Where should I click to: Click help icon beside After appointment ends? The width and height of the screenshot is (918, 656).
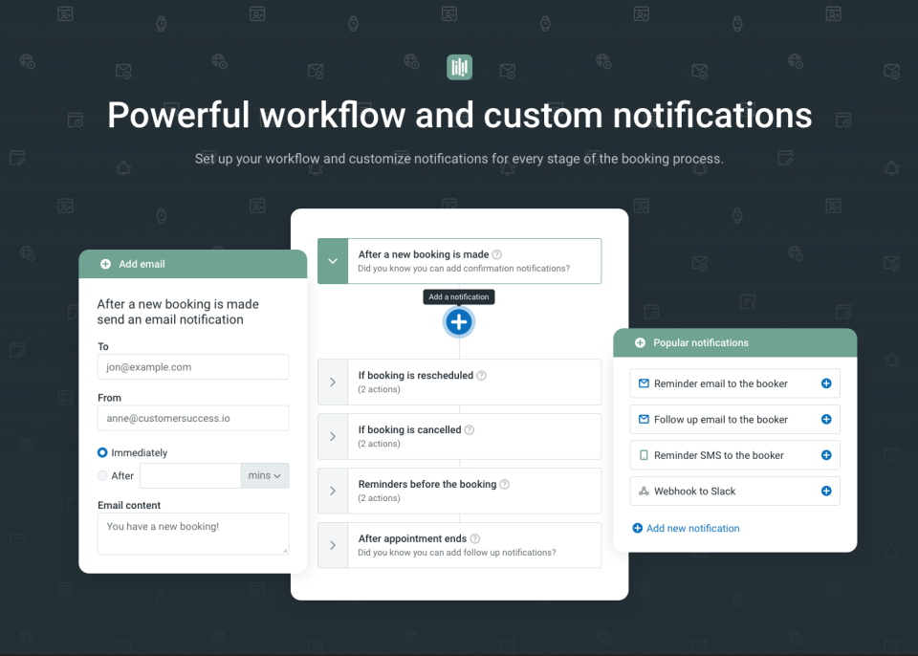475,539
